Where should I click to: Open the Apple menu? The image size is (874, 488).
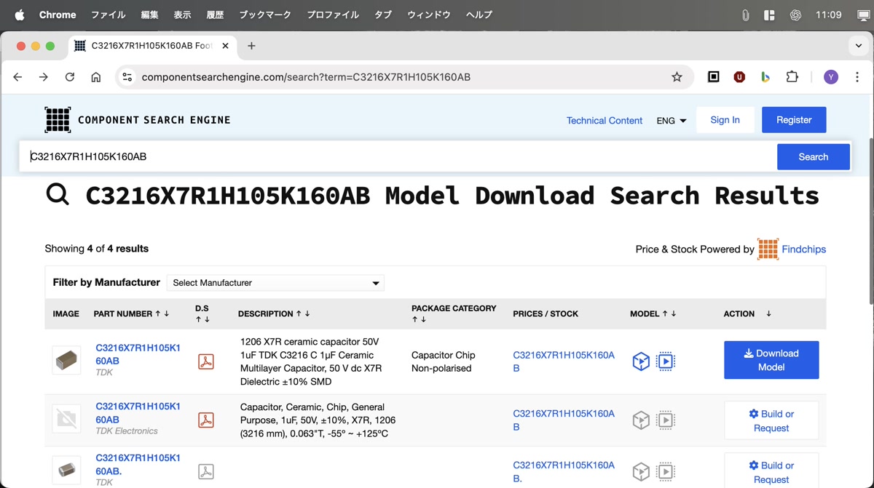[20, 15]
